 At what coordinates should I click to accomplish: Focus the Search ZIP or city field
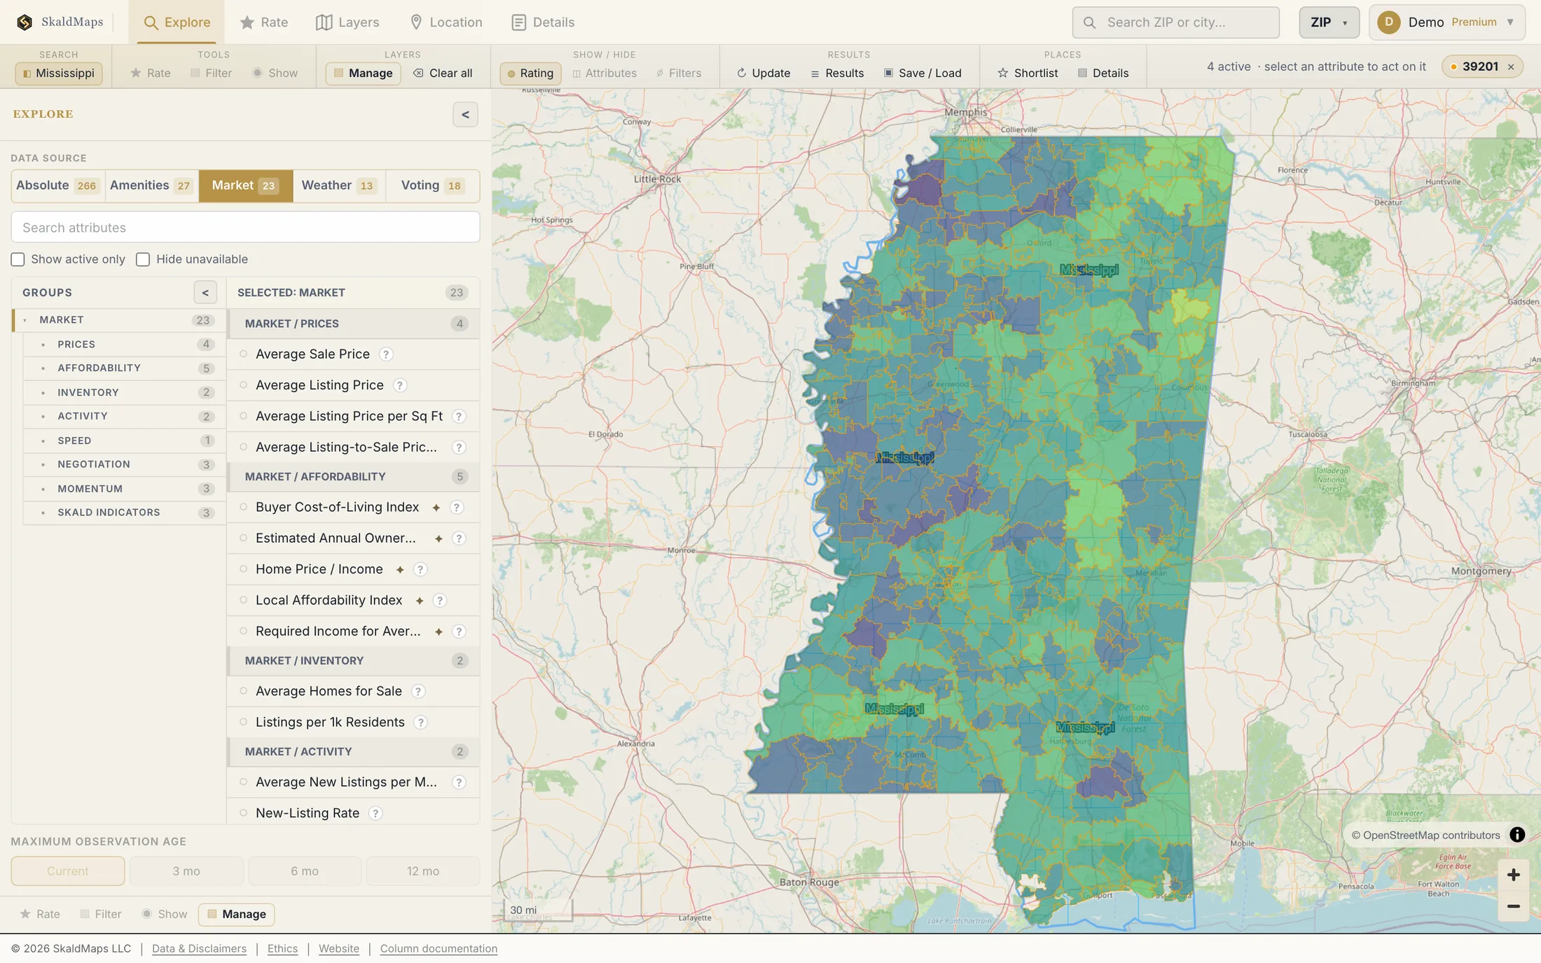[1175, 22]
